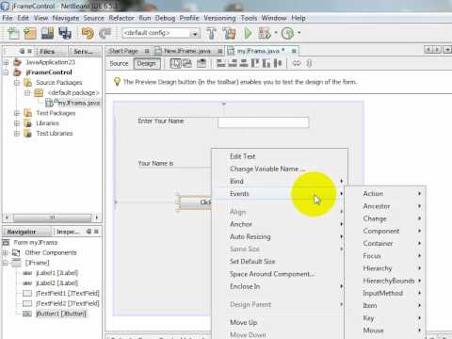The height and width of the screenshot is (339, 452).
Task: Click Align Left in Column icon
Action: 221,63
